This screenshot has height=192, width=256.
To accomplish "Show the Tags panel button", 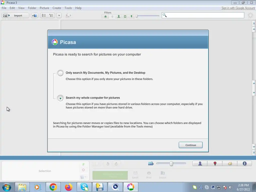I will (230, 163).
